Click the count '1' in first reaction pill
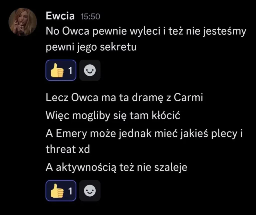The width and height of the screenshot is (256, 215). tap(70, 71)
